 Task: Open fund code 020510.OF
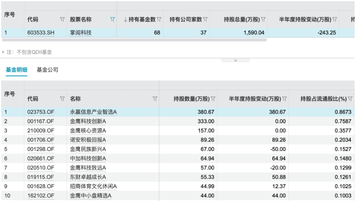[x=41, y=168]
